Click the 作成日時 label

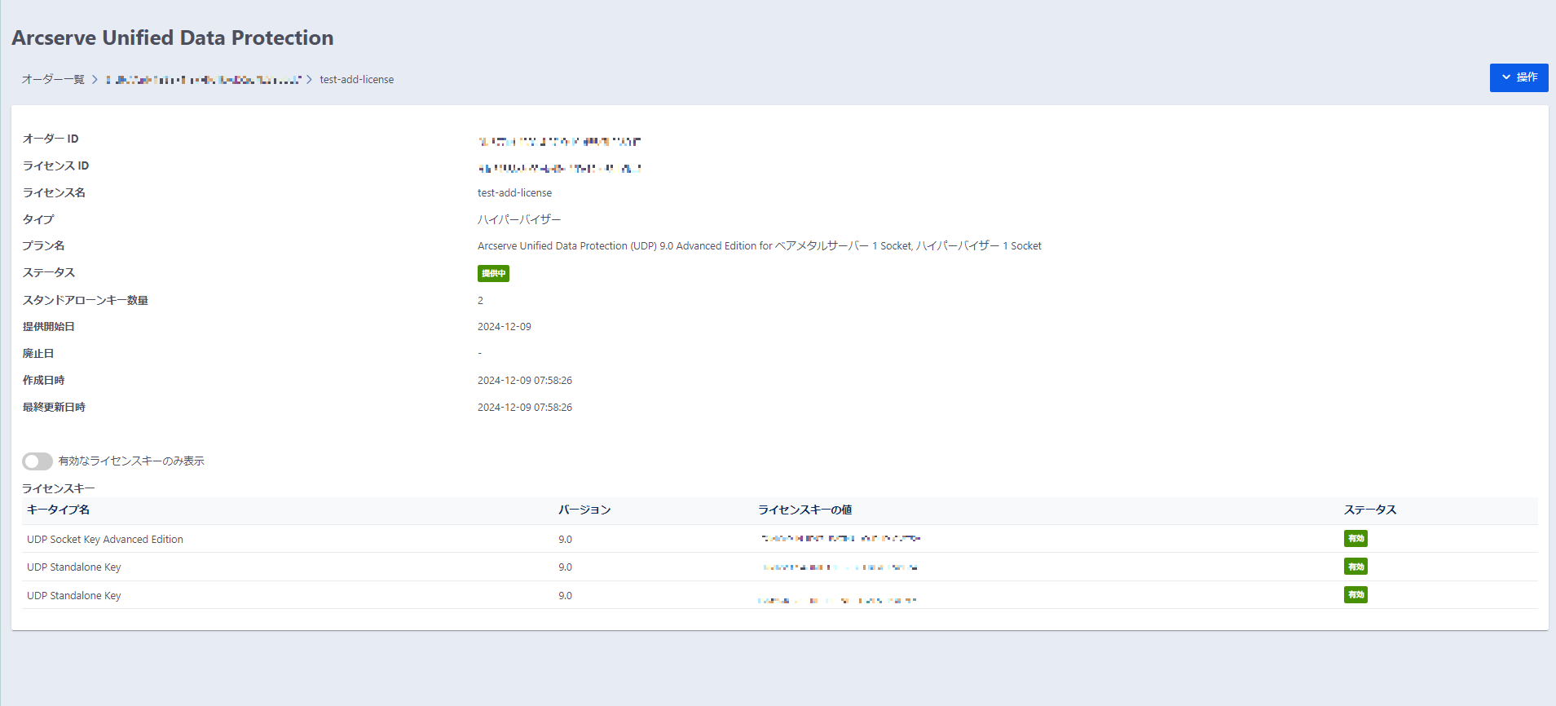point(43,380)
